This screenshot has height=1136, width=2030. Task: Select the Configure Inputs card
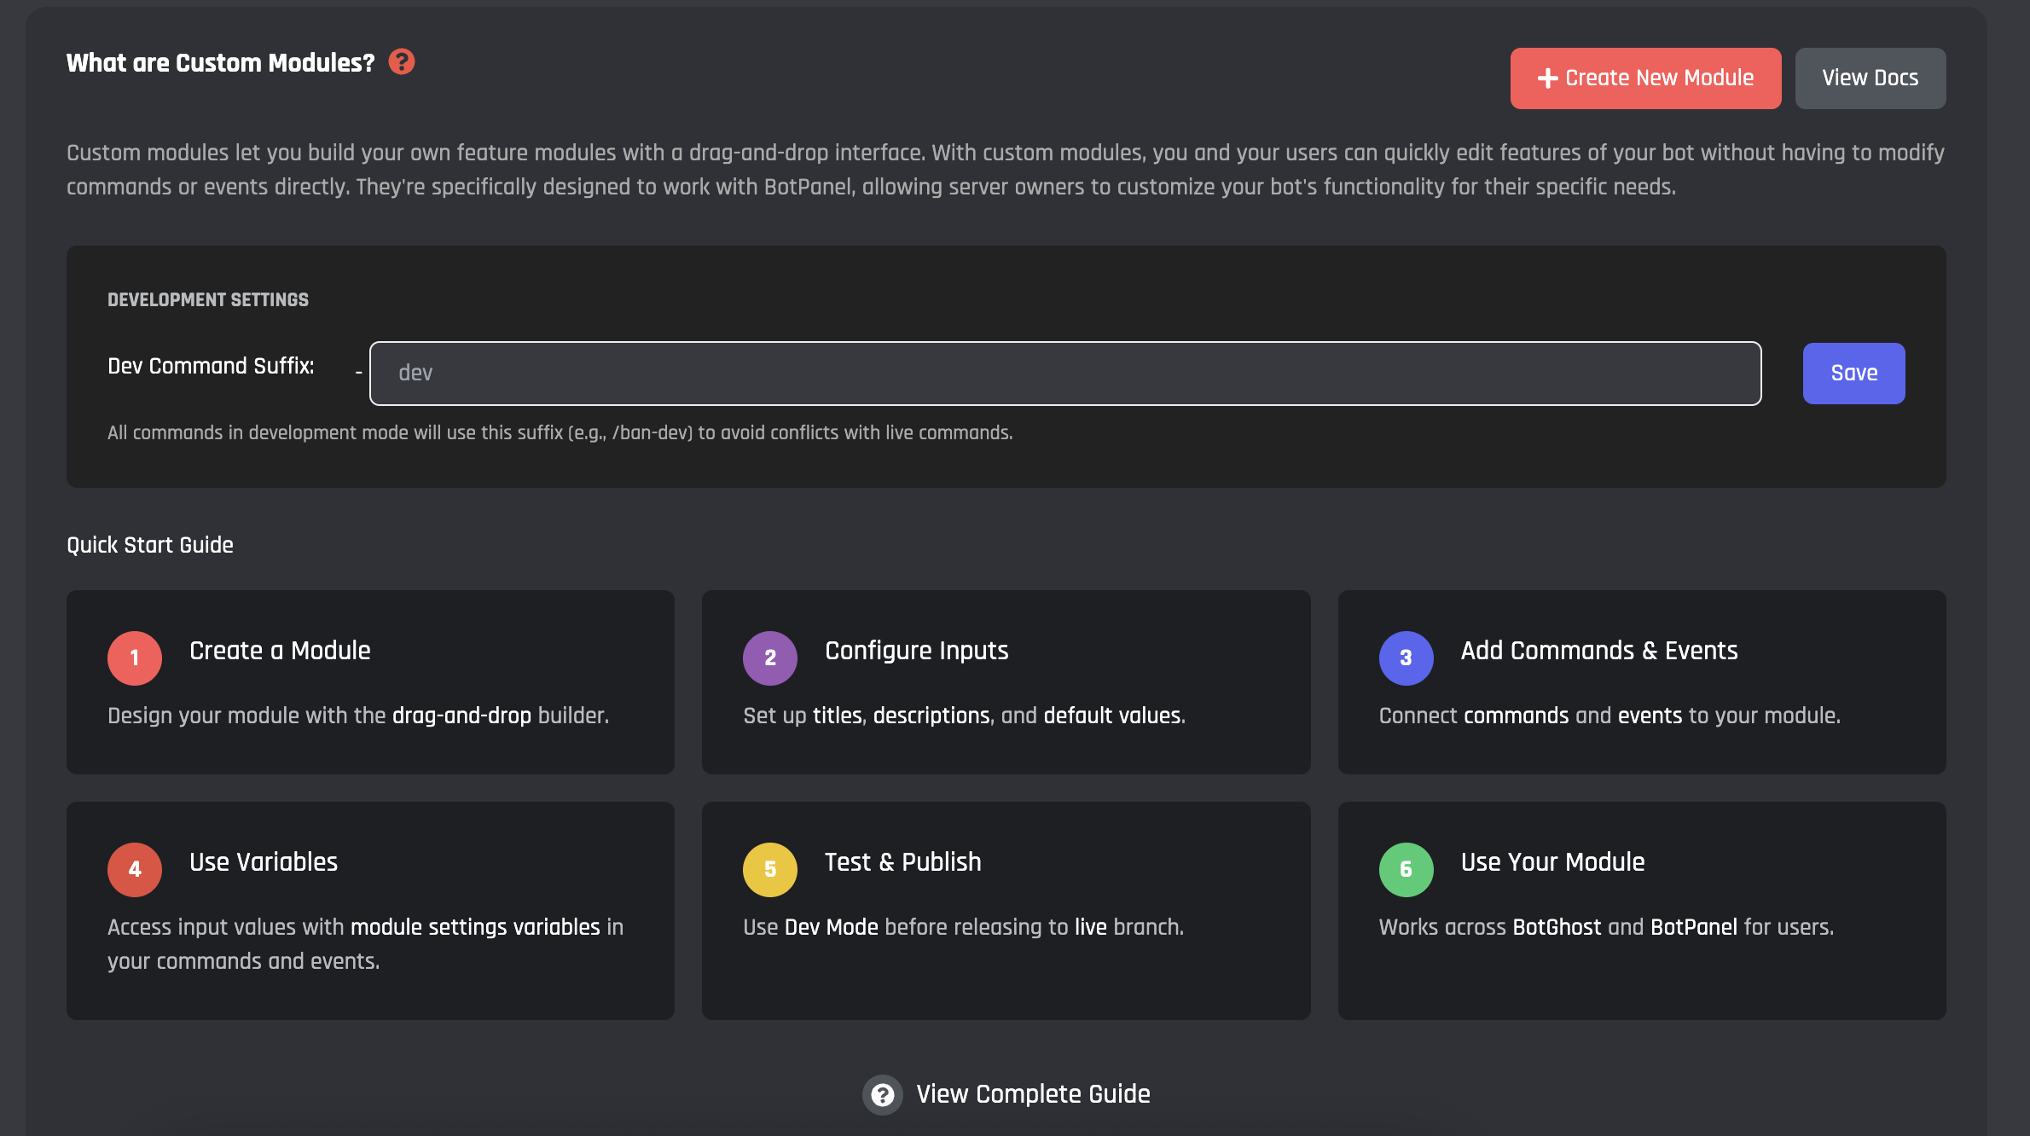coord(1006,682)
